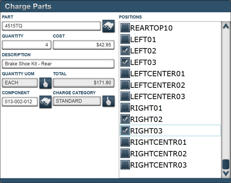Click binoculars lookup icon beside Part field
Viewport: 231px width, 183px height.
[x=109, y=26]
